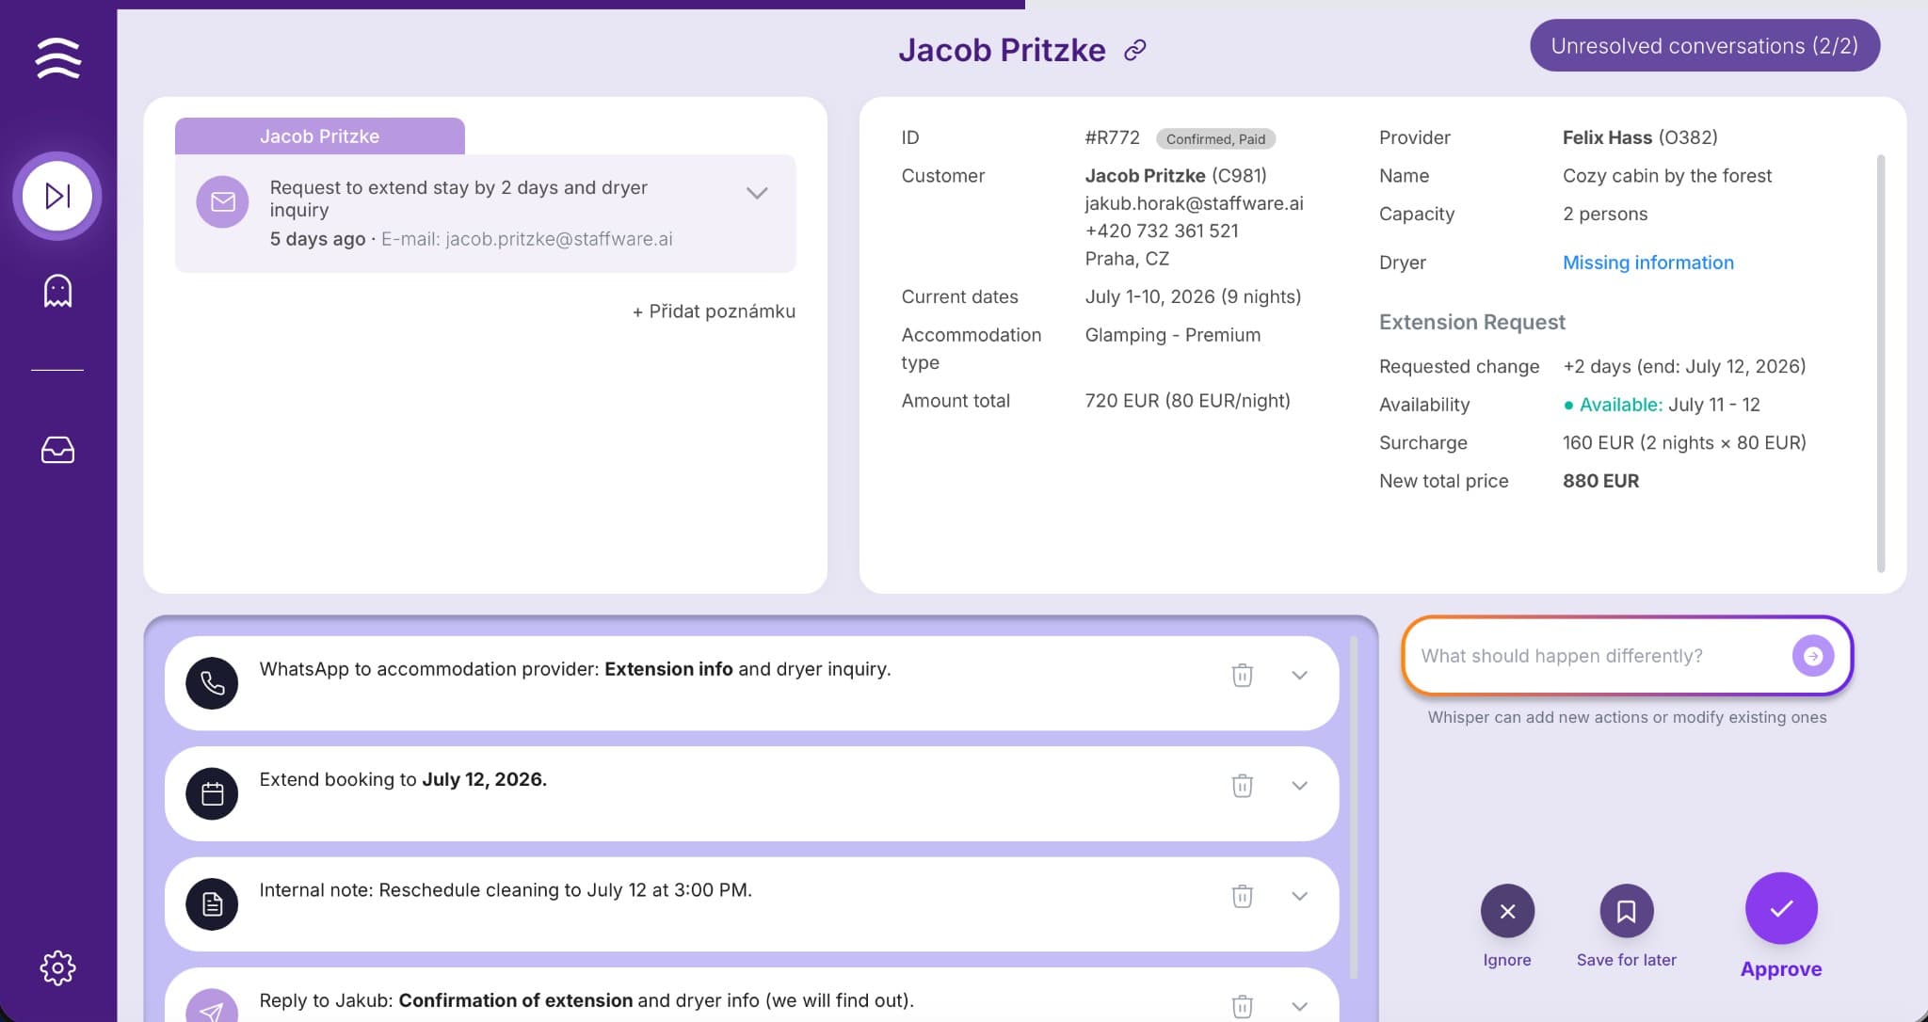The height and width of the screenshot is (1022, 1928).
Task: Open the ghost conversations panel in sidebar
Action: coord(57,292)
